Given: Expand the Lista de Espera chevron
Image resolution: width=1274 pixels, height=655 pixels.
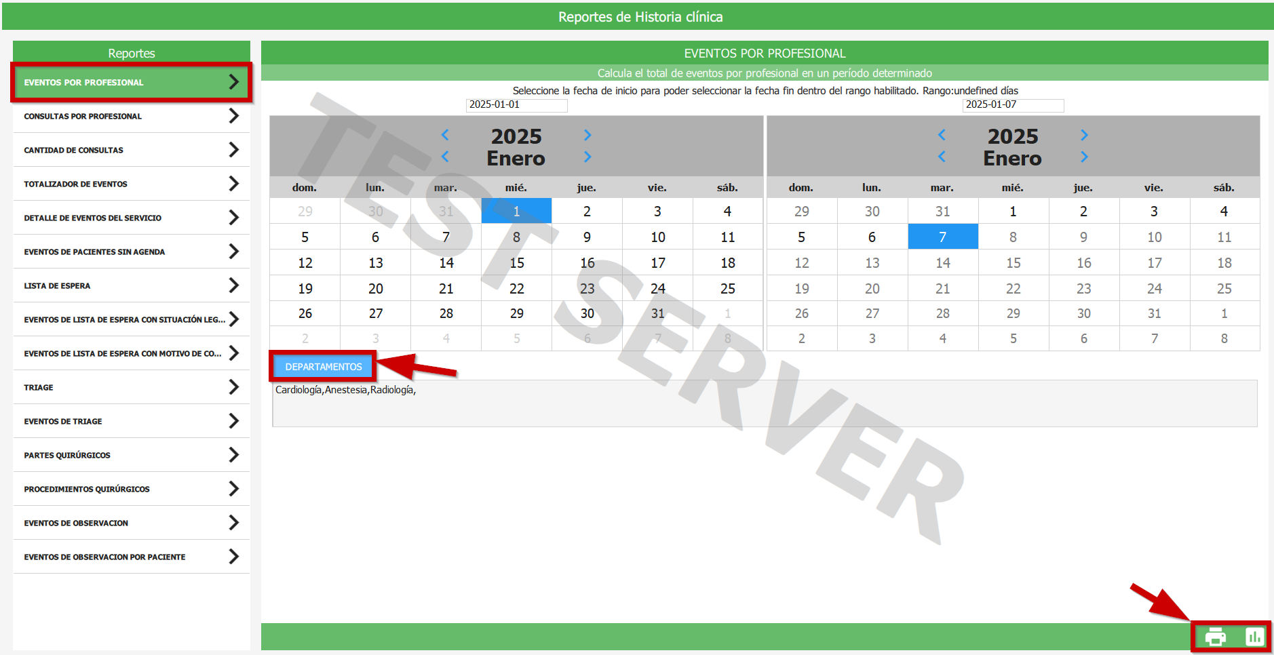Looking at the screenshot, I should point(233,285).
